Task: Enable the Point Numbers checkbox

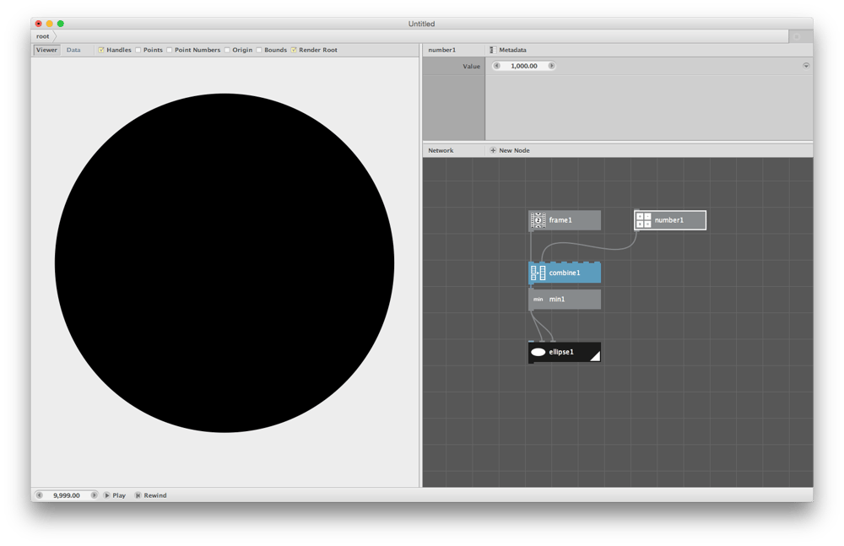Action: click(x=169, y=50)
